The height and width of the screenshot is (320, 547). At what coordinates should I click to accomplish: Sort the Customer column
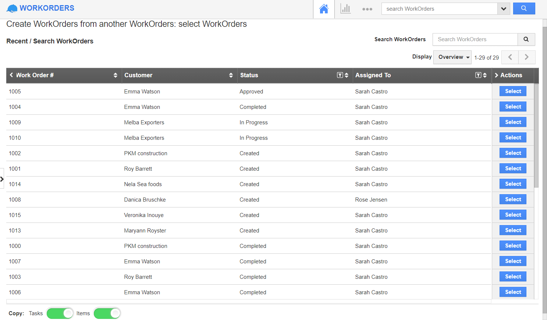click(x=231, y=75)
